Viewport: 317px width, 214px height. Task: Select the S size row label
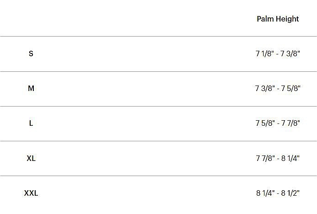[x=31, y=53]
